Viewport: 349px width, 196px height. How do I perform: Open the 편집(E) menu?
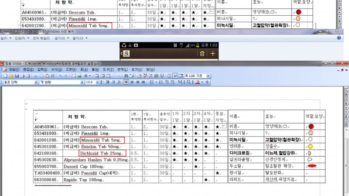click(28, 70)
